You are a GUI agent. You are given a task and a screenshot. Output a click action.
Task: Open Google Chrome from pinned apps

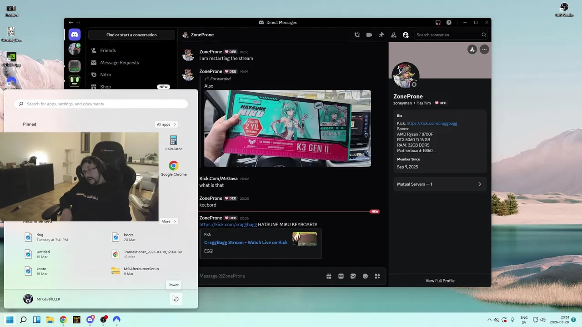tap(173, 168)
